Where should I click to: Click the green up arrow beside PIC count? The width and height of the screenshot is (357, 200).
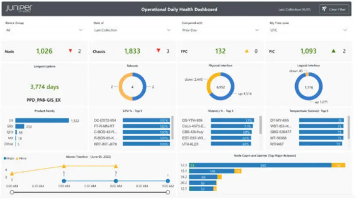[x=334, y=51]
